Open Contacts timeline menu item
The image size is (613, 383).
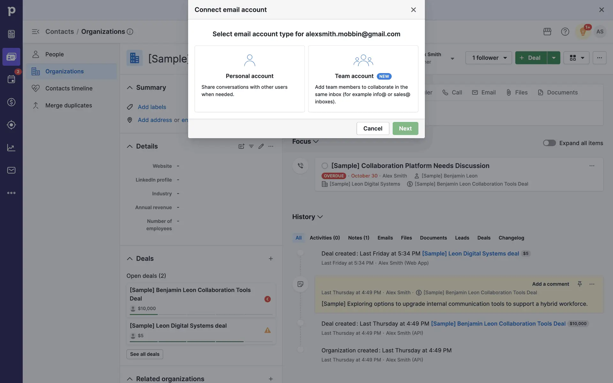(69, 88)
